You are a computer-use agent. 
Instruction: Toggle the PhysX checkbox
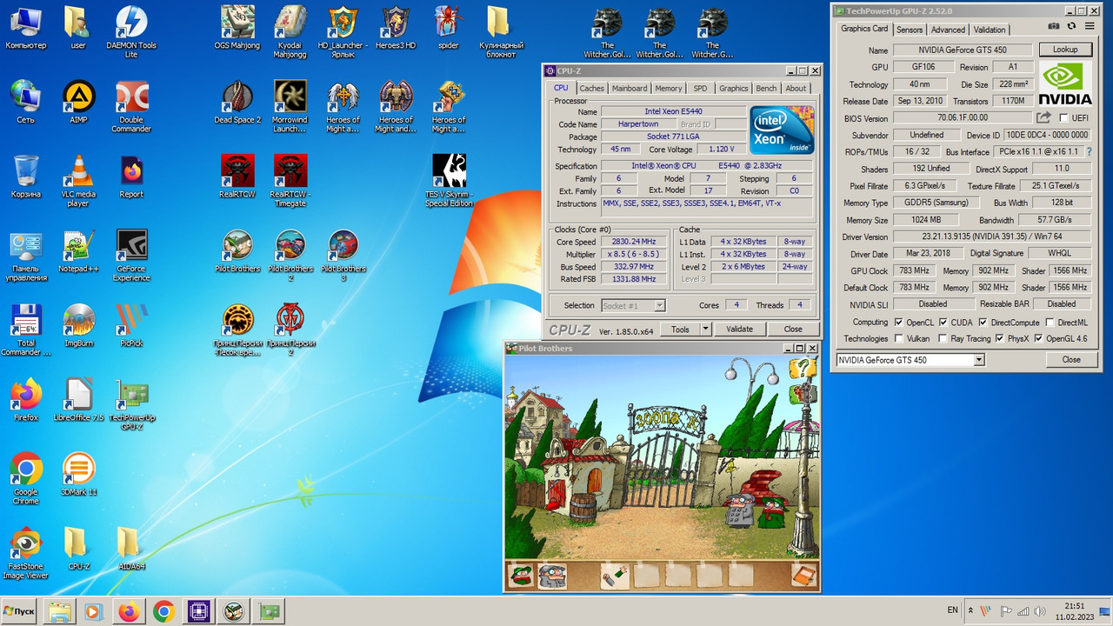[x=999, y=339]
